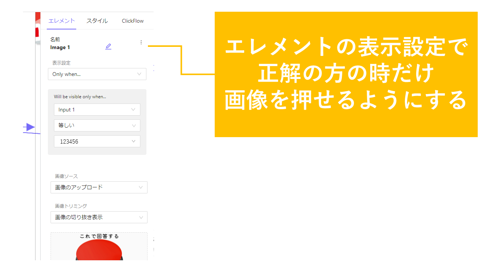The height and width of the screenshot is (272, 483).
Task: Open the 画像の切り抜き表示 trimming dropdown
Action: tap(99, 217)
